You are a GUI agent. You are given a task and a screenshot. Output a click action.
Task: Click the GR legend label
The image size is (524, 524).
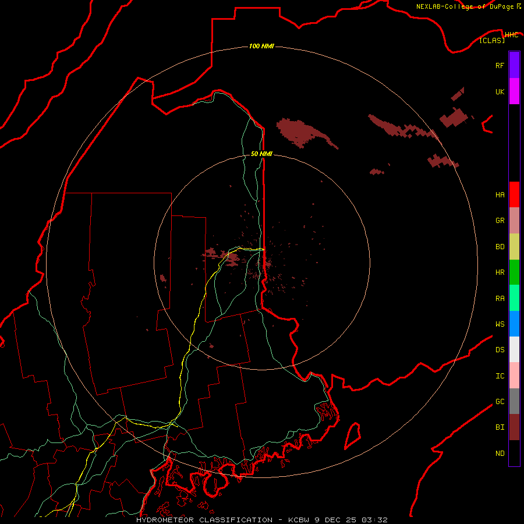click(500, 221)
